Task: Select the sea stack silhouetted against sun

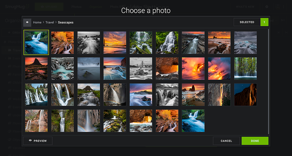Action: pyautogui.click(x=193, y=95)
